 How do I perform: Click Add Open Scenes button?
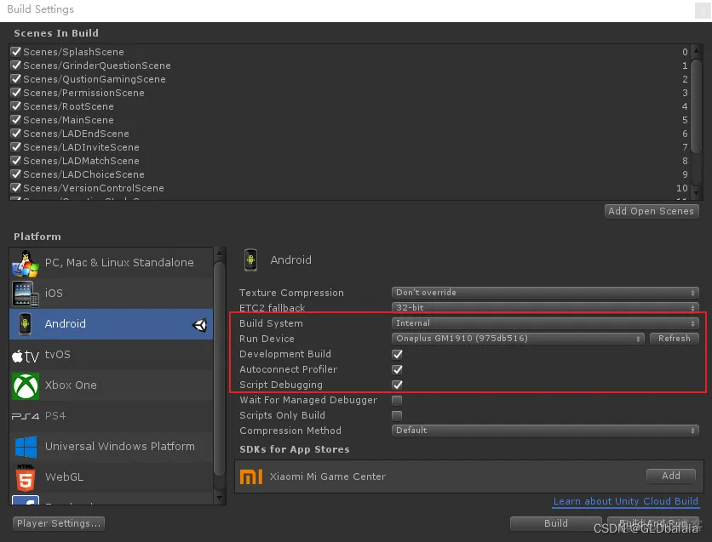tap(652, 211)
